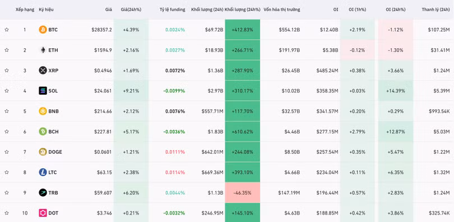Click the -46.35% TRB volume cell

[x=242, y=192]
